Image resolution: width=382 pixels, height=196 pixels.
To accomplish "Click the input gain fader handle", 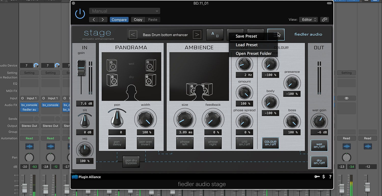I will 81,68.
